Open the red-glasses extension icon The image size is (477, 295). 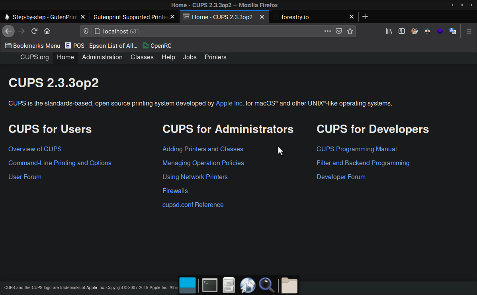(427, 31)
